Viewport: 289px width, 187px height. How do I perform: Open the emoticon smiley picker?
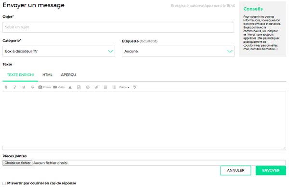coord(88,87)
